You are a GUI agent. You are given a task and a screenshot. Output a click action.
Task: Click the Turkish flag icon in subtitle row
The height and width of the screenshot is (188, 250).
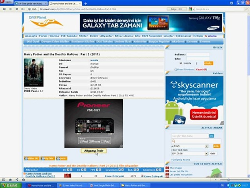(x=68, y=176)
